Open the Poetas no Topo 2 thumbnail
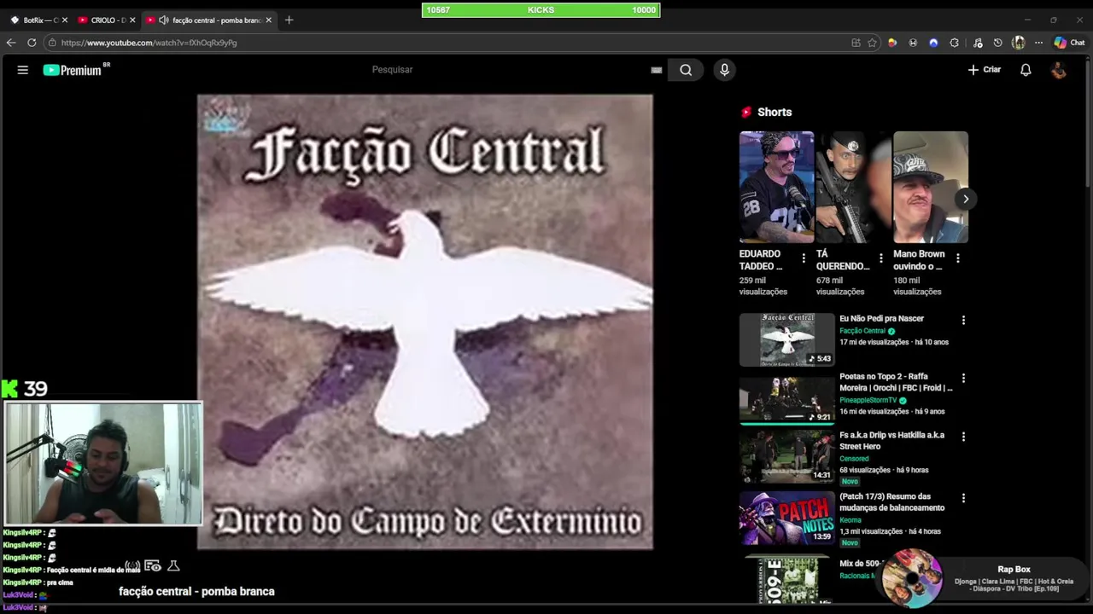This screenshot has height=614, width=1093. [x=786, y=398]
